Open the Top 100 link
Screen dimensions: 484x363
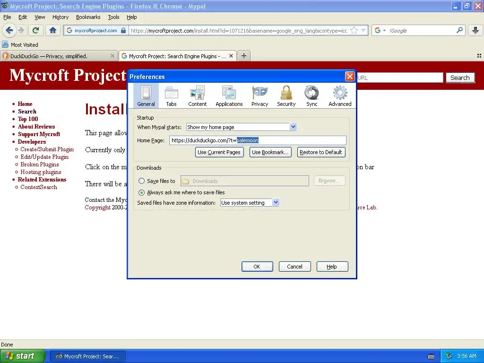pos(28,119)
